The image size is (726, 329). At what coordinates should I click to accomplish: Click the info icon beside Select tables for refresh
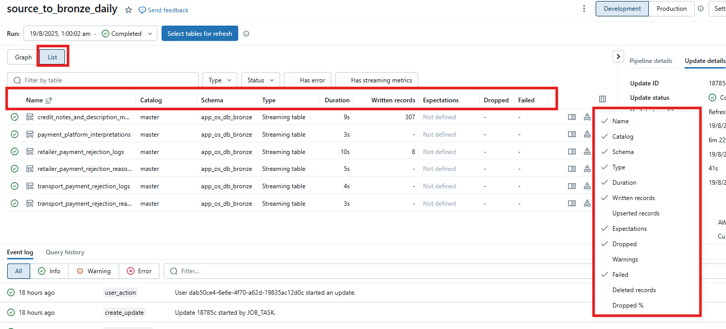246,33
